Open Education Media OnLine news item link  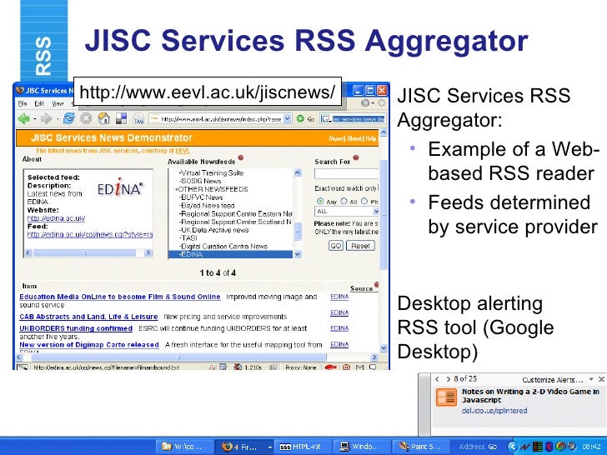pyautogui.click(x=120, y=297)
